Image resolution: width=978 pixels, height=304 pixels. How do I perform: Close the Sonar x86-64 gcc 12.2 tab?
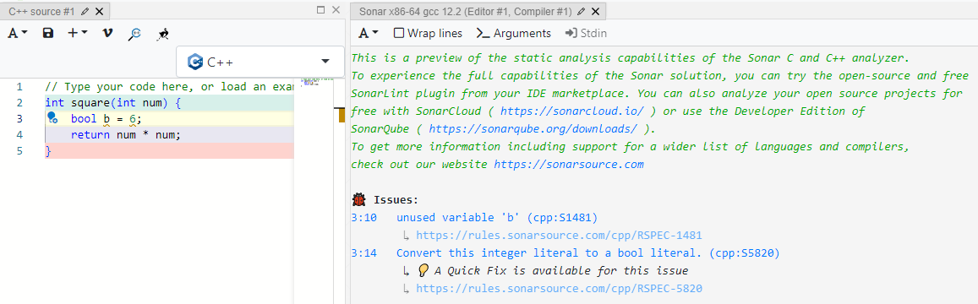click(x=595, y=11)
